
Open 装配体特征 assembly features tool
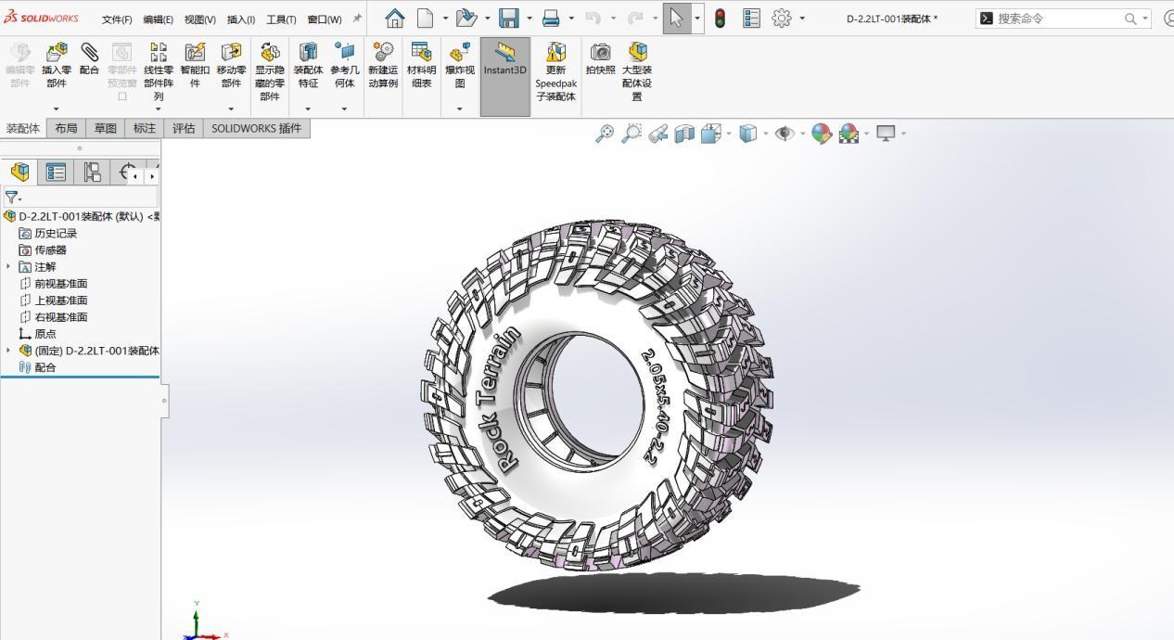[x=308, y=65]
